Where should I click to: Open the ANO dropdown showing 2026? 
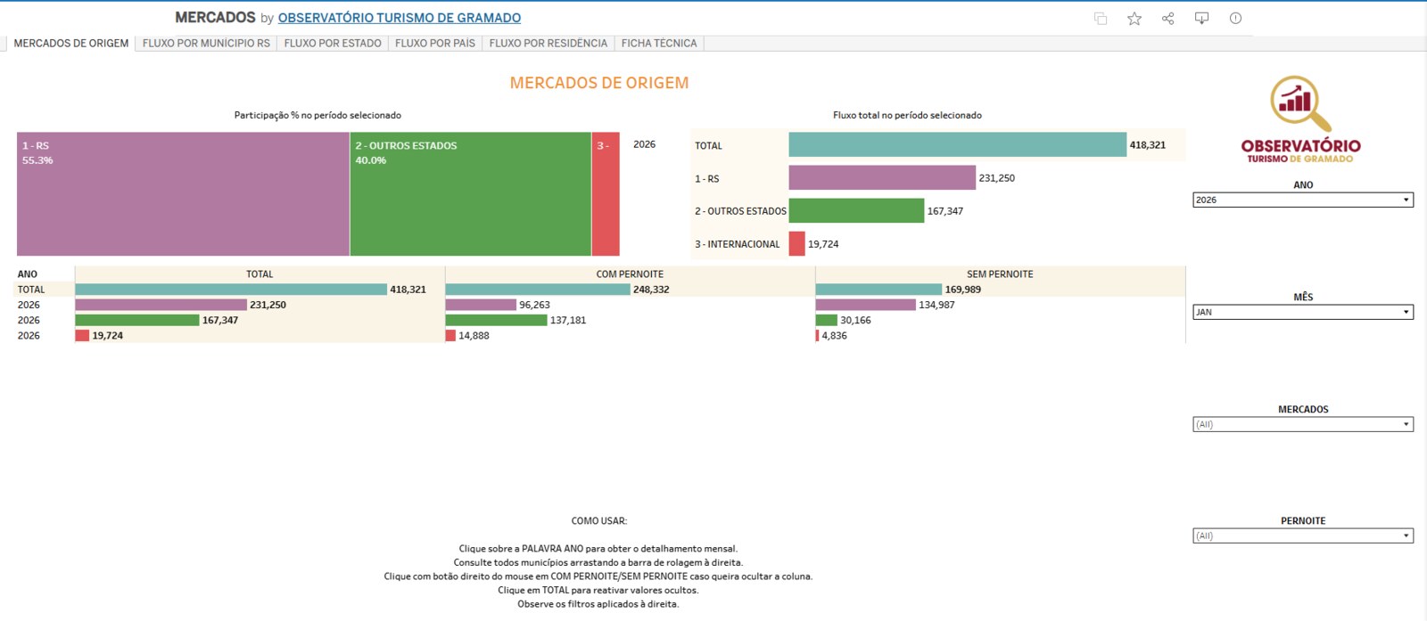click(x=1303, y=200)
